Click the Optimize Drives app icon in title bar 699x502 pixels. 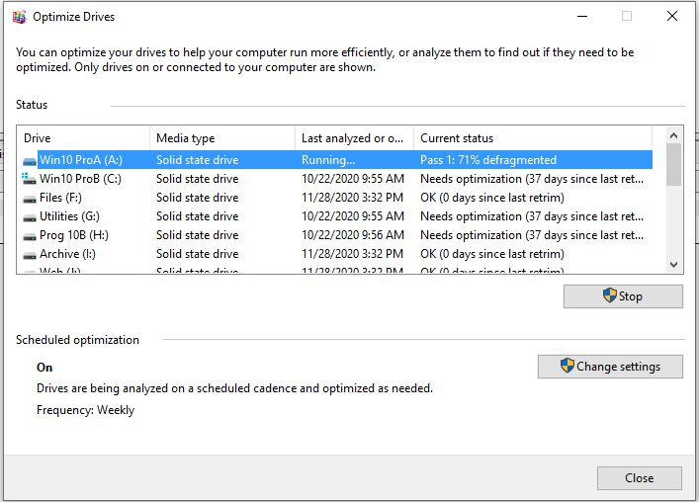(18, 17)
